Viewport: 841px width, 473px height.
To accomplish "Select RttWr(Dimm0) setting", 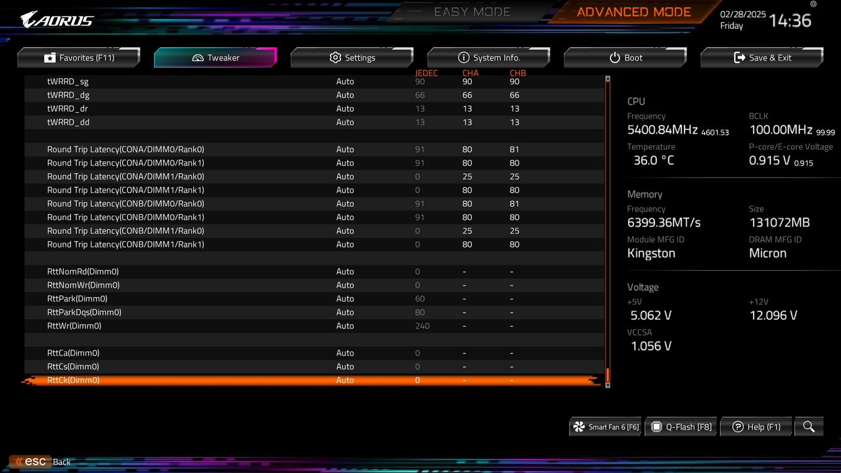I will (314, 326).
